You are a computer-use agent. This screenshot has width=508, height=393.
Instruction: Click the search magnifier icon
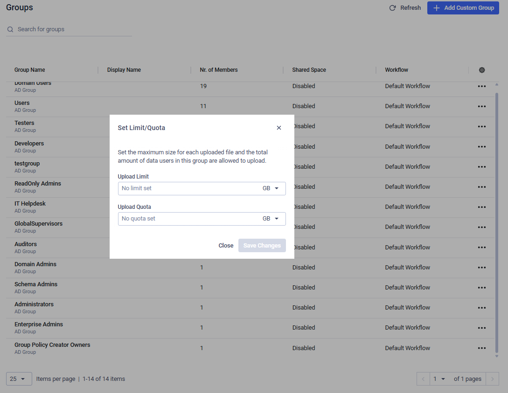click(x=10, y=29)
